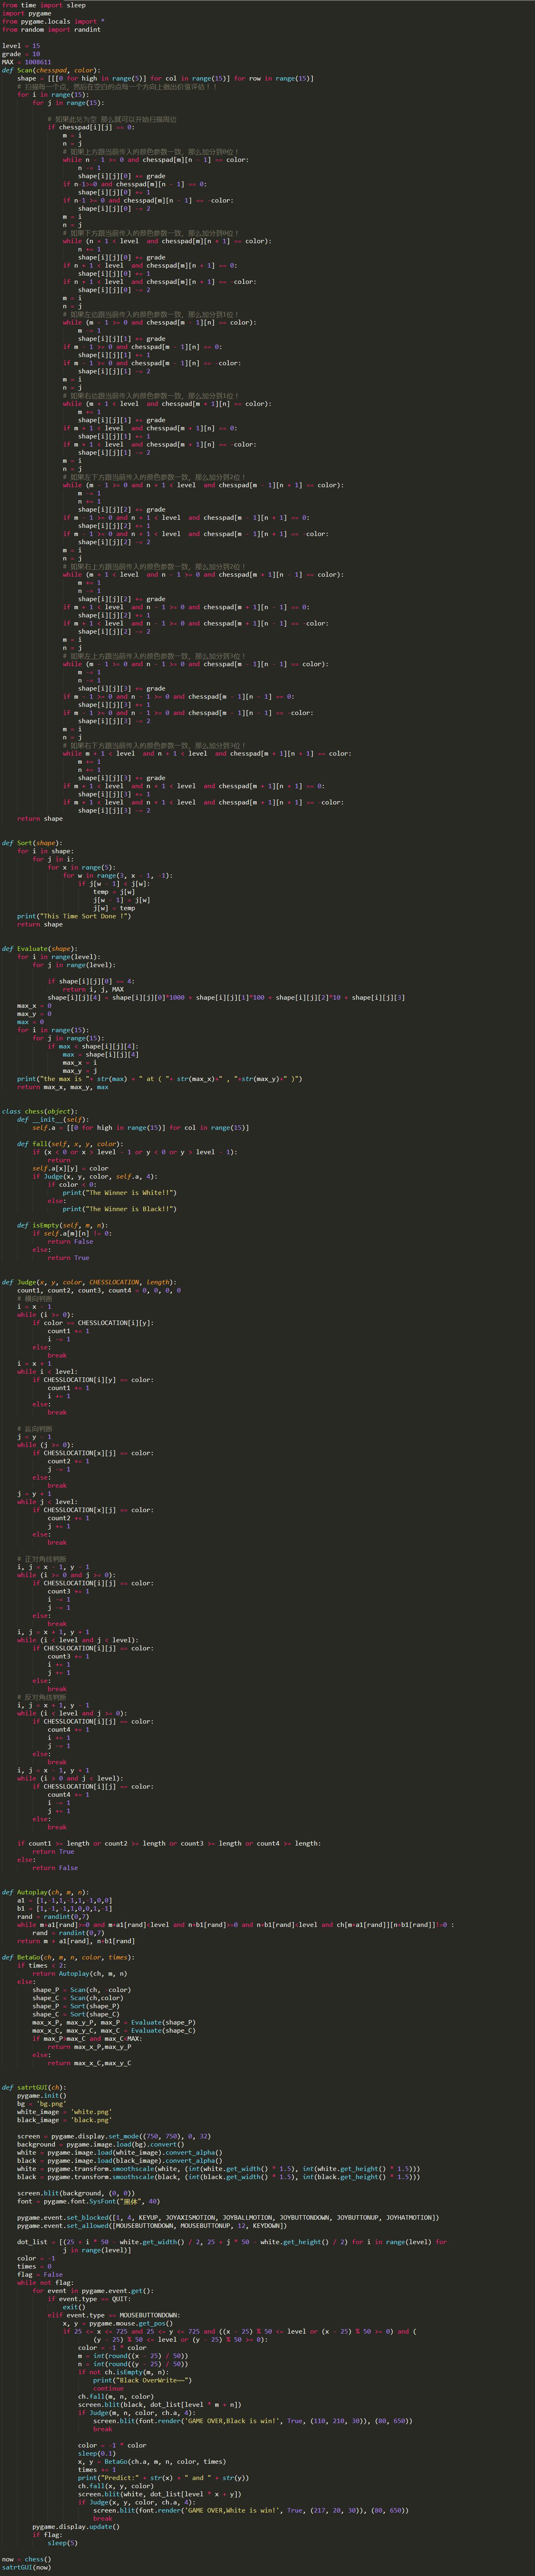This screenshot has width=535, height=2576.
Task: Click the 'level = 15' assignment
Action: click(x=21, y=46)
